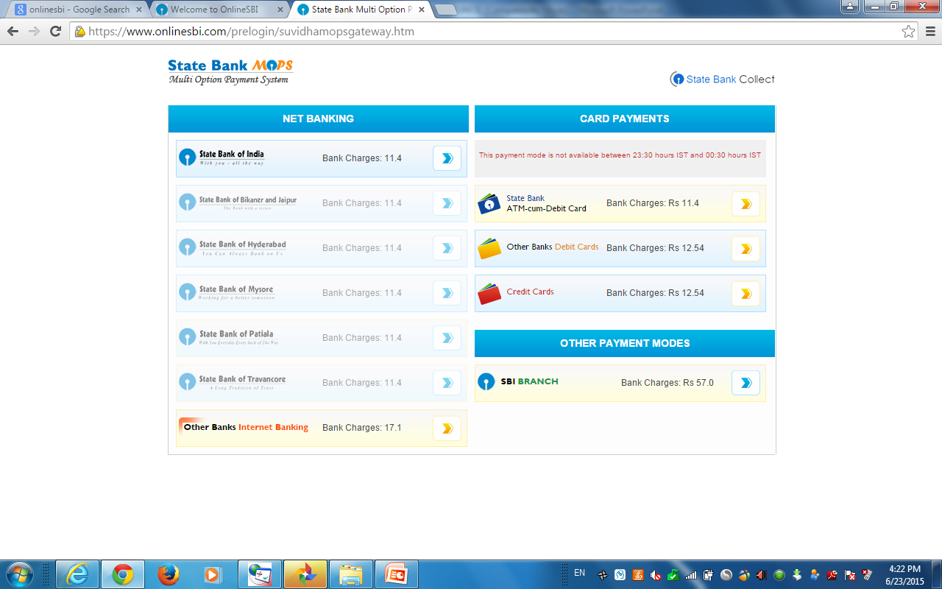Click Bank Charges: Rs 12.54 for Credit Cards

(x=655, y=293)
